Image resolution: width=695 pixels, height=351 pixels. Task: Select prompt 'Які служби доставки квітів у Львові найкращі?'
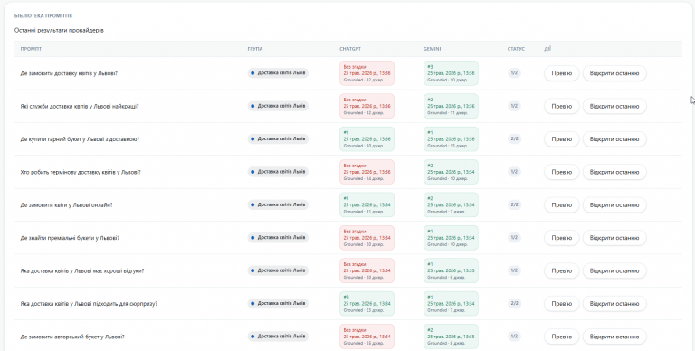tap(80, 106)
